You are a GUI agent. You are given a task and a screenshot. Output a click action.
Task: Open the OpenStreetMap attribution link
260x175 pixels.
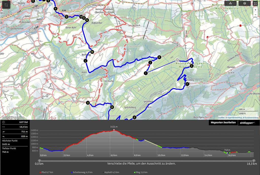coord(234,118)
